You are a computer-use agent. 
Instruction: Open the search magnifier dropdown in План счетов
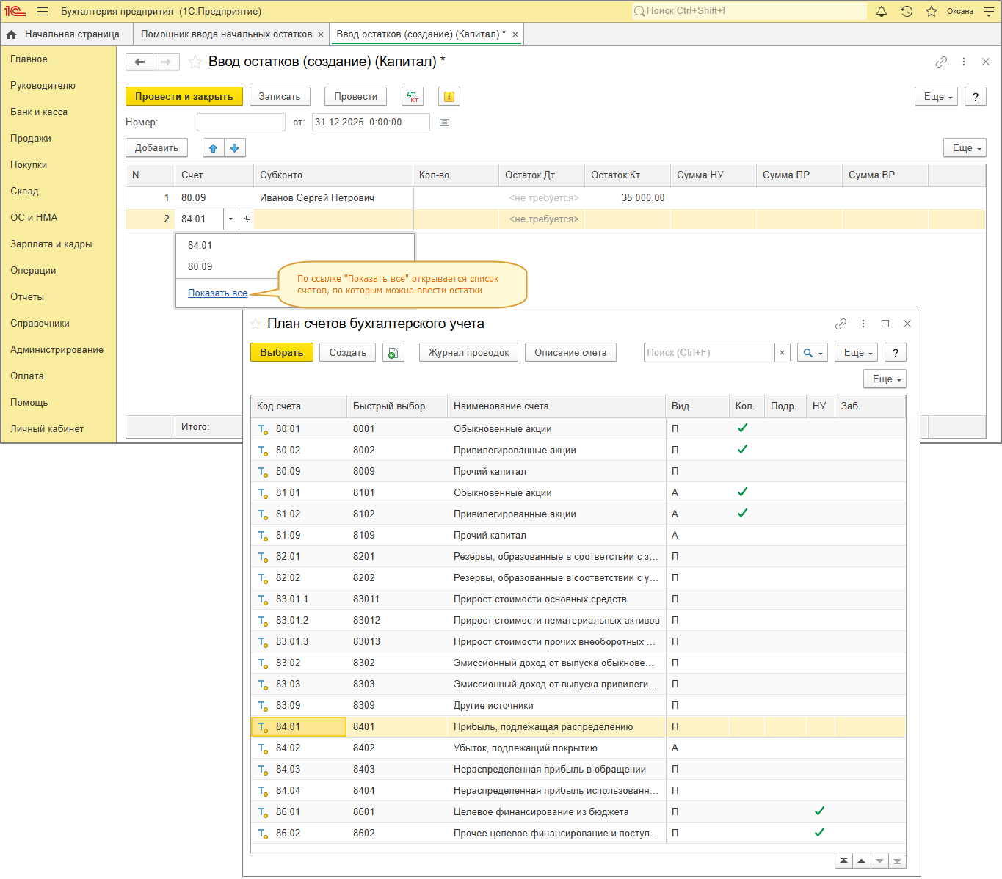[x=813, y=353]
